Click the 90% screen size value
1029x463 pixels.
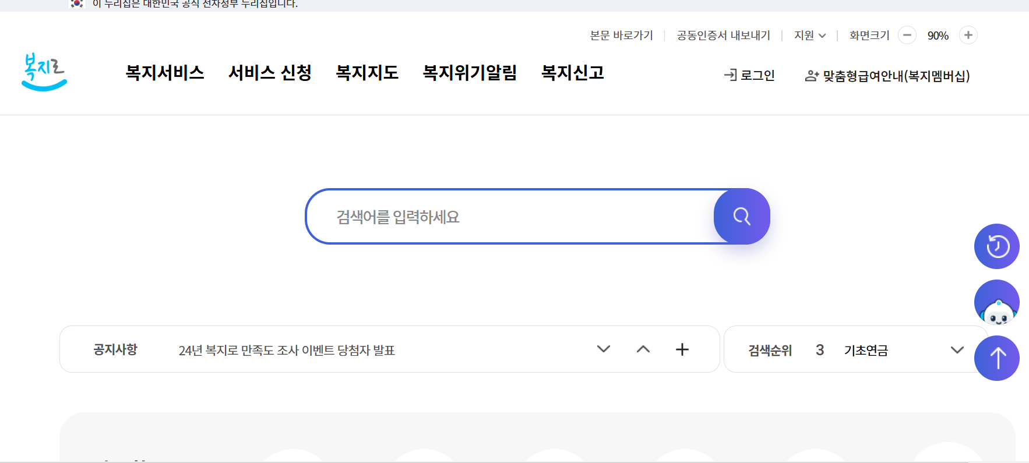coord(938,36)
